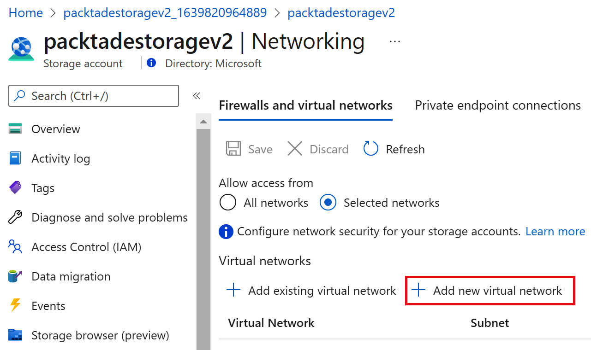Open the Learn more link
591x350 pixels.
555,231
